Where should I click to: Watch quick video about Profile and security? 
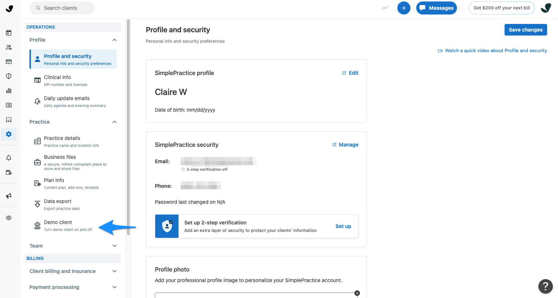492,51
